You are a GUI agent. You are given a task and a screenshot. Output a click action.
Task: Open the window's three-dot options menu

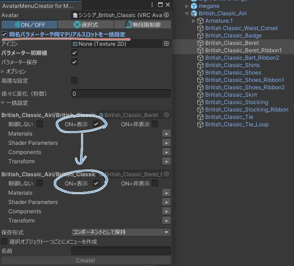pyautogui.click(x=151, y=5)
